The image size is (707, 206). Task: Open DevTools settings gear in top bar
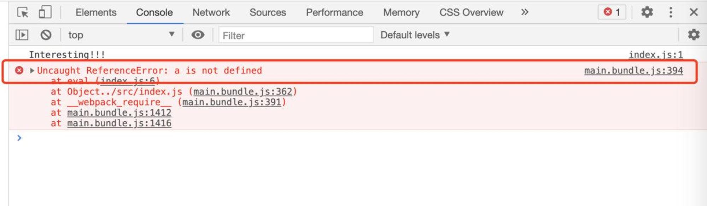(647, 12)
